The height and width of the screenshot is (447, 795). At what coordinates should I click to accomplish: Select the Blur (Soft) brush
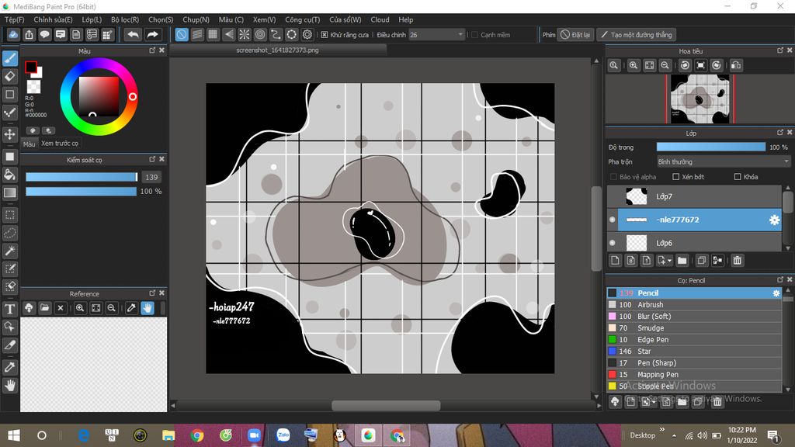coord(693,317)
